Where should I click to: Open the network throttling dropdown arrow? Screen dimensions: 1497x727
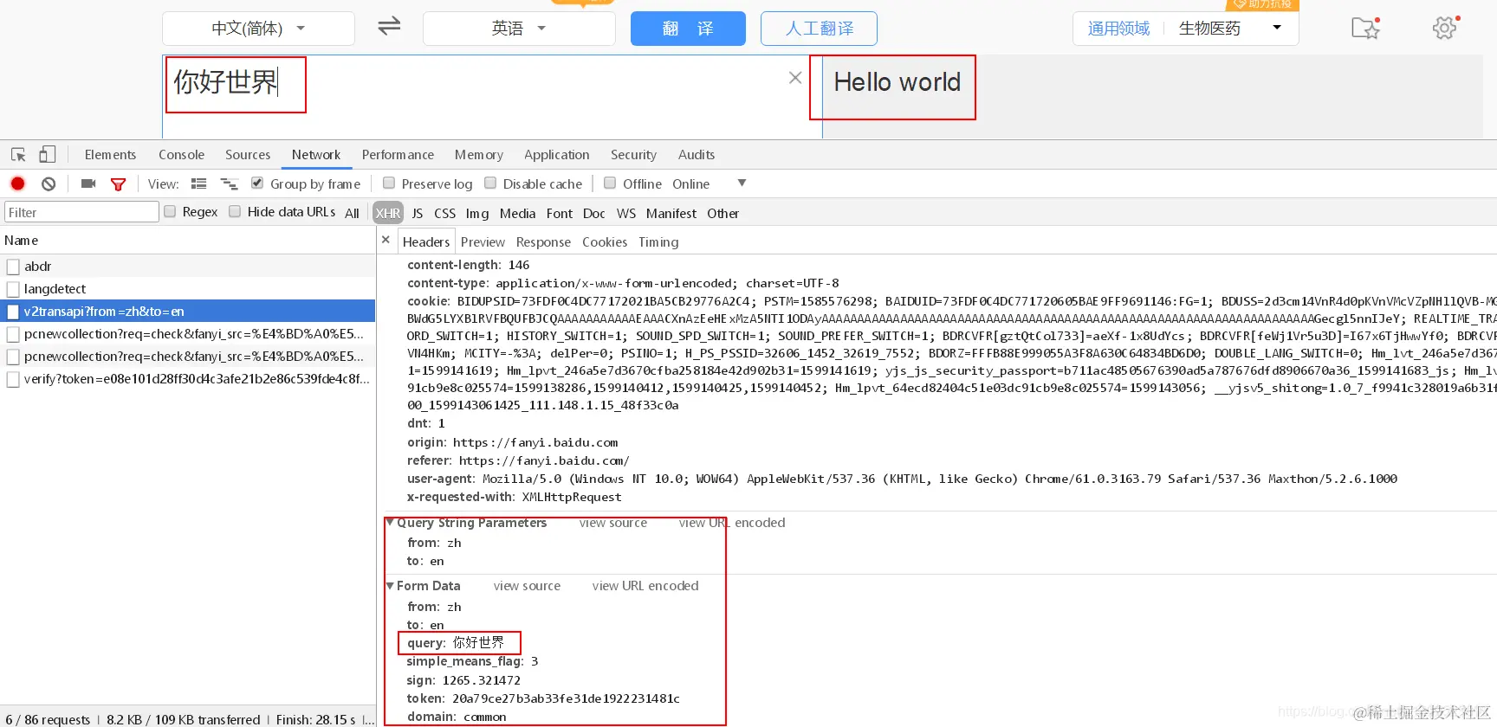click(x=742, y=183)
